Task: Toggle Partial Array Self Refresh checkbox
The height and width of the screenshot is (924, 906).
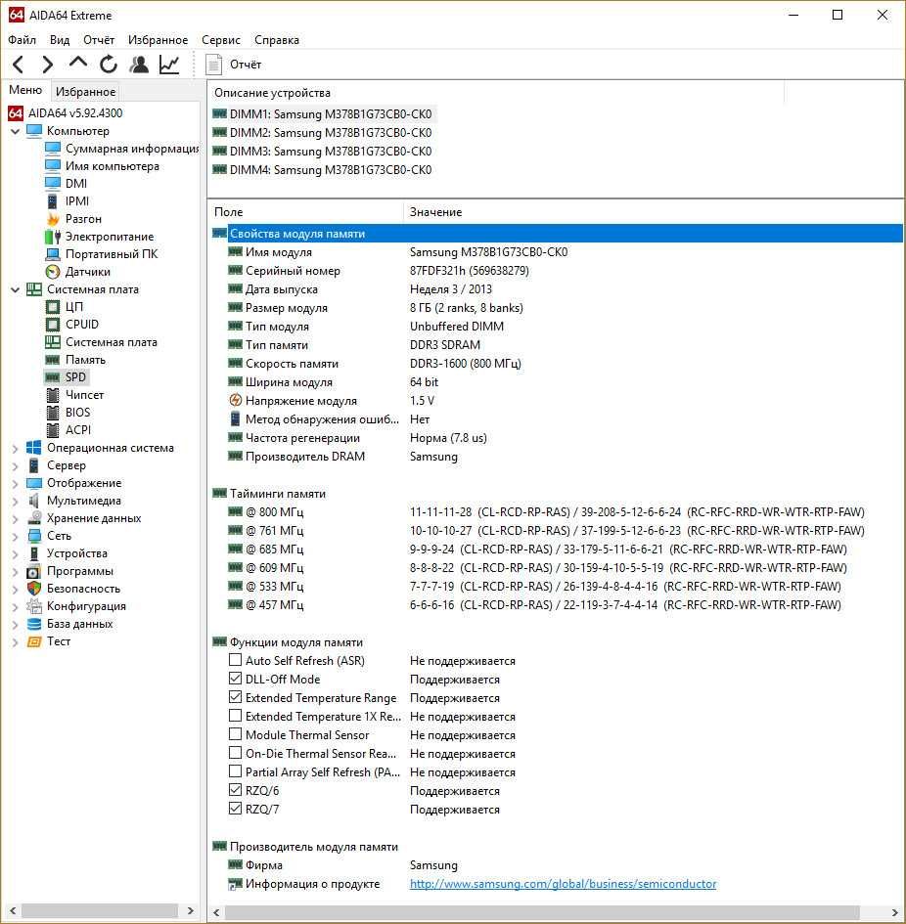Action: (236, 771)
